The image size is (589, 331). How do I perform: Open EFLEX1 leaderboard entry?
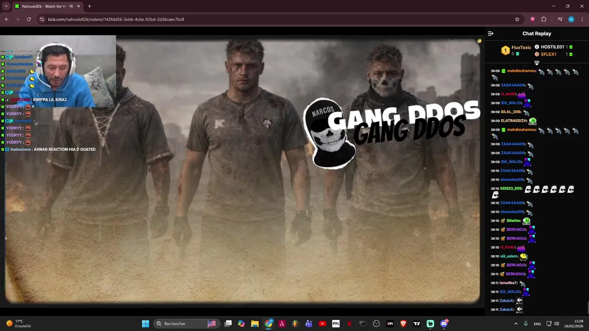point(553,54)
